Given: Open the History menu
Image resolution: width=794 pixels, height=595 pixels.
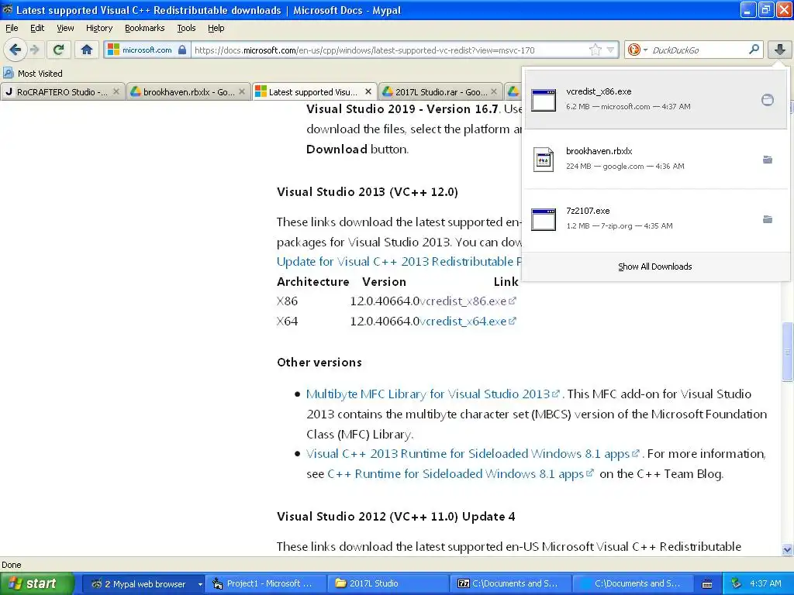Looking at the screenshot, I should [x=98, y=28].
